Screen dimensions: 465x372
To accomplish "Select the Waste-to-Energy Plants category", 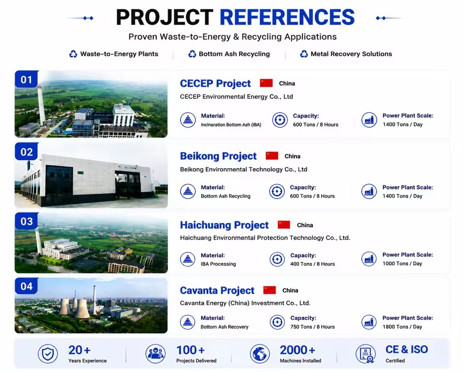I will pos(114,54).
